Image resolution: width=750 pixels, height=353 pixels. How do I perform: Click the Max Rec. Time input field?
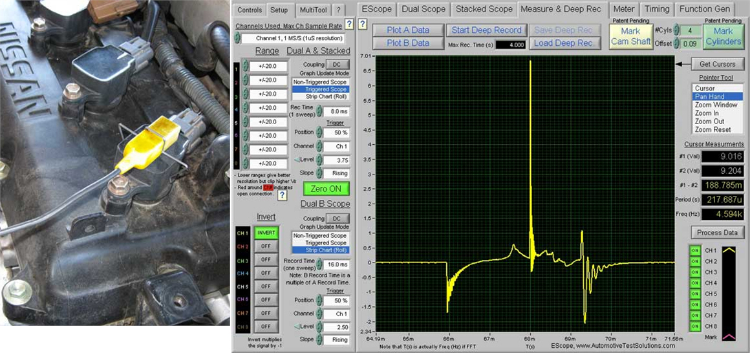point(509,44)
